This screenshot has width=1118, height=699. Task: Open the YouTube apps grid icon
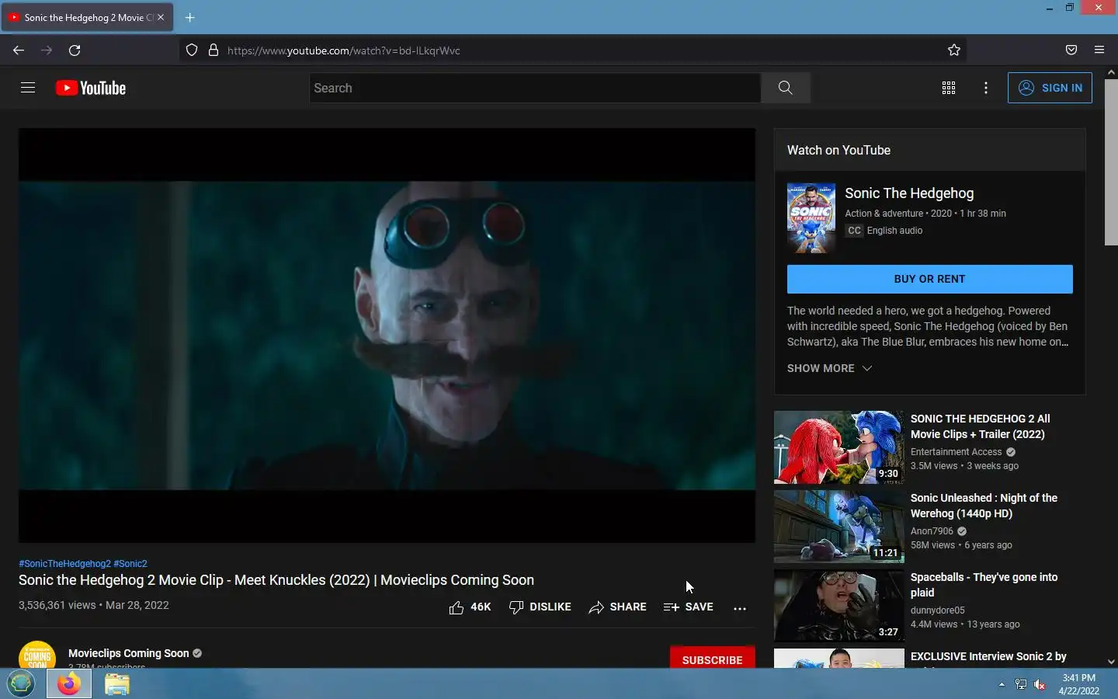(x=948, y=88)
